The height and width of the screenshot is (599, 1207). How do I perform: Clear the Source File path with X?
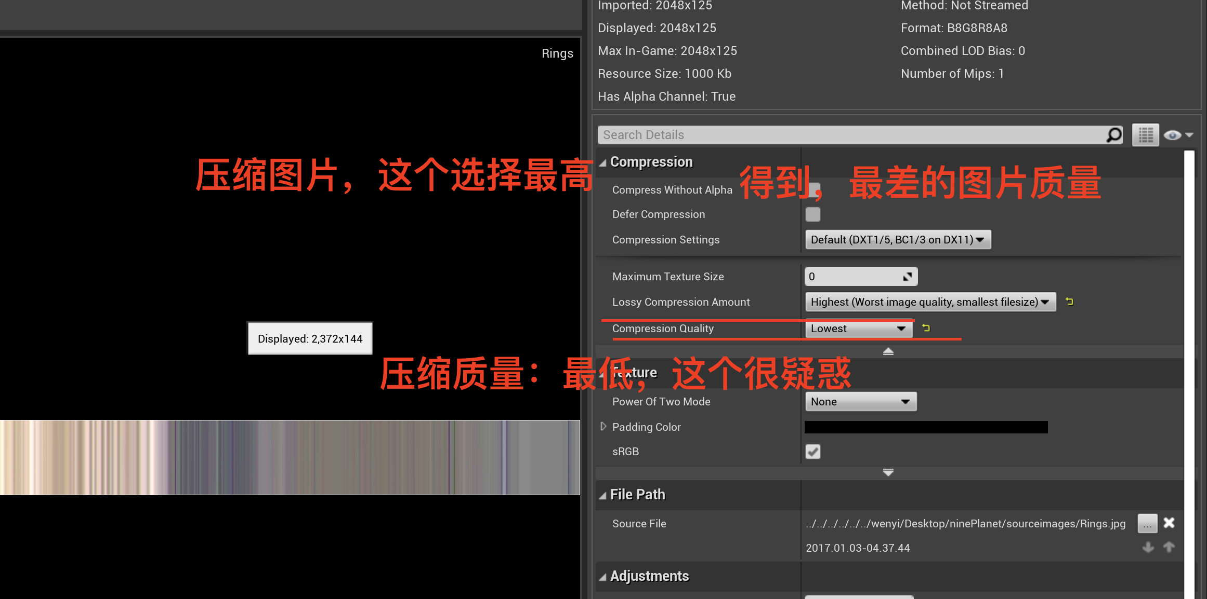[x=1169, y=523]
